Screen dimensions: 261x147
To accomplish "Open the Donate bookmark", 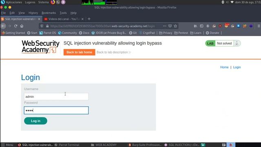I will click(x=212, y=33).
